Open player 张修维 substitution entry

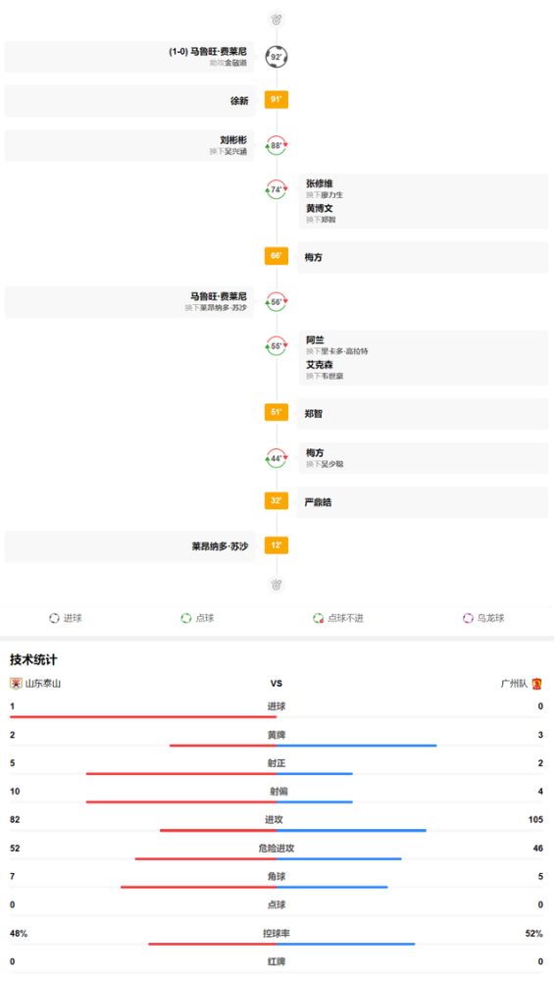[x=423, y=188]
